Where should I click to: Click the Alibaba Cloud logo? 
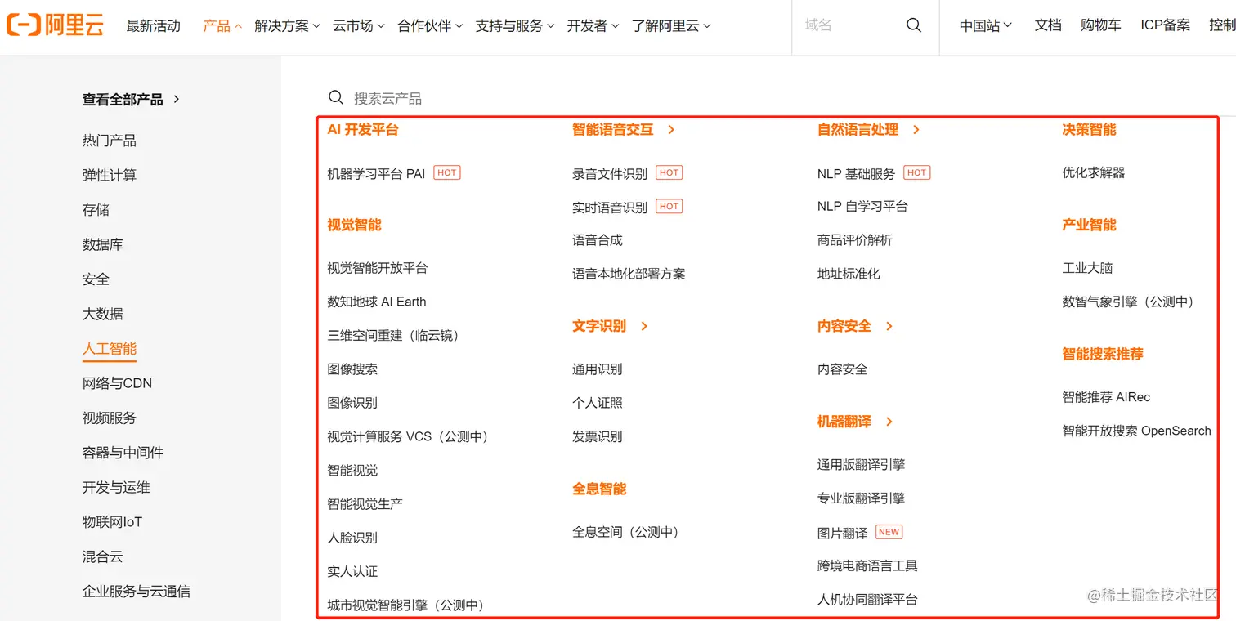55,25
